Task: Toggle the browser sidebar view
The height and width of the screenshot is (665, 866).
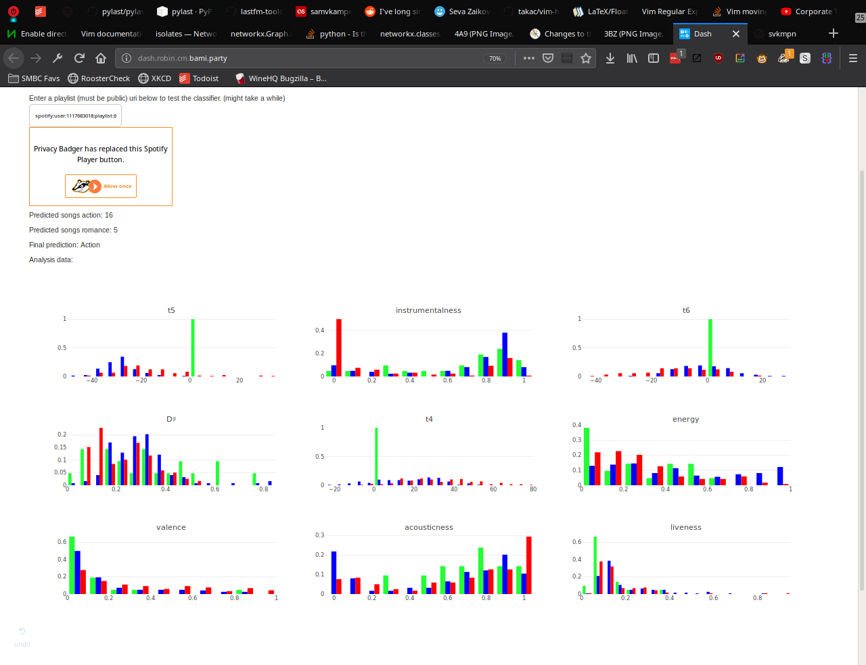Action: coord(653,58)
